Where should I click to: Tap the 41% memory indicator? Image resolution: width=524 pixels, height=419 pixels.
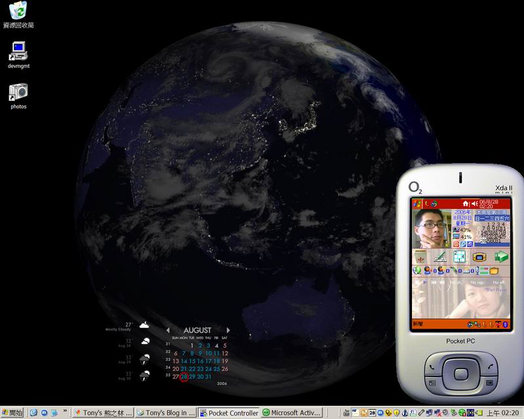[x=462, y=236]
